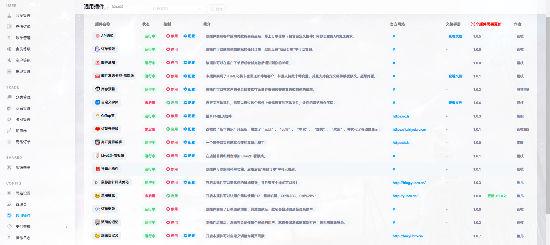Stop the 超级自定义 plugin

pos(172,236)
